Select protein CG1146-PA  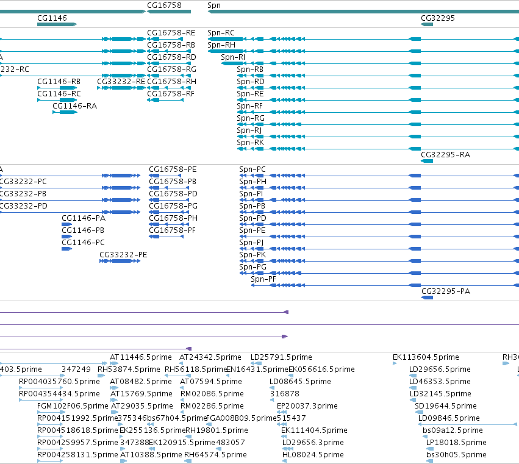click(84, 218)
